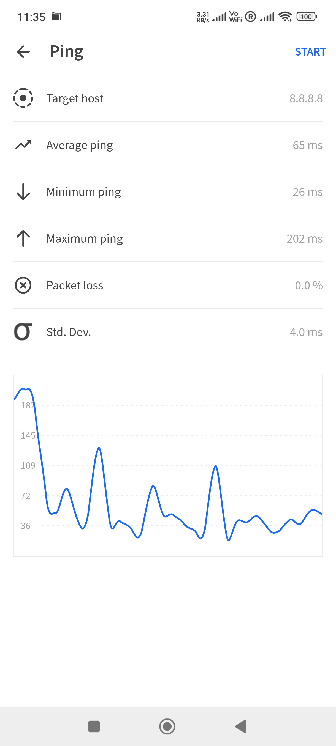
Task: Tap the 4.0 ms Std. Dev. value
Action: 306,332
